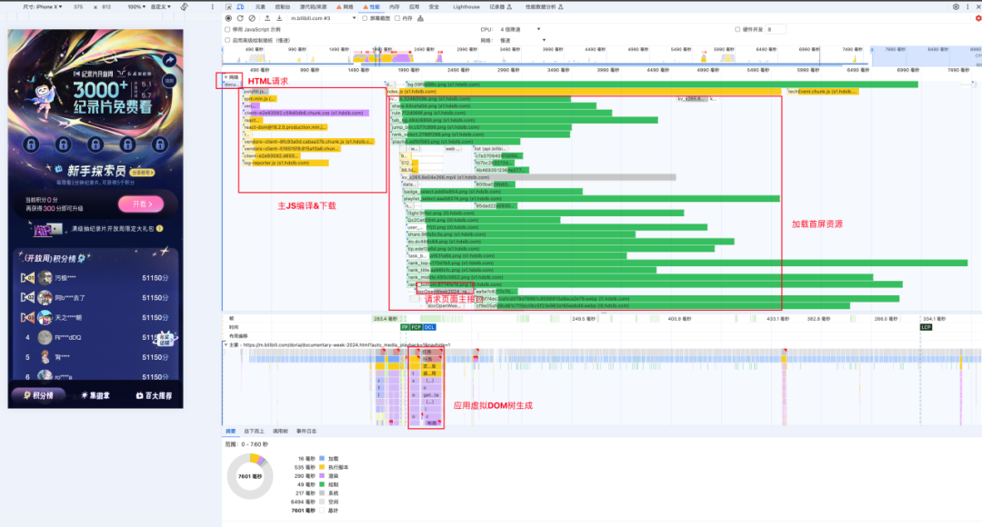
Task: Tap the 百大推荐 bottom navigation button
Action: 154,395
